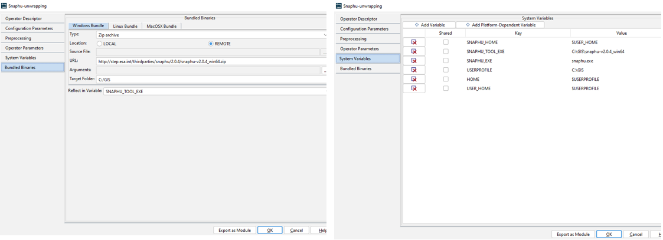This screenshot has height=240, width=663.
Task: Toggle Shared checkbox for USERPROFILE
Action: click(446, 70)
